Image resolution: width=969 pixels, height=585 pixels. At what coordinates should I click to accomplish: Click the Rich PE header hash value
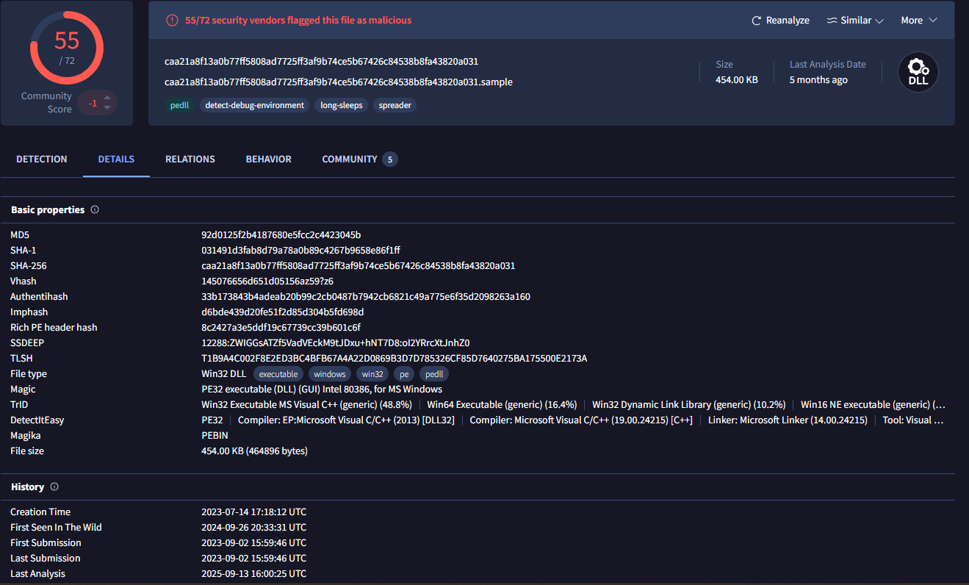[281, 328]
